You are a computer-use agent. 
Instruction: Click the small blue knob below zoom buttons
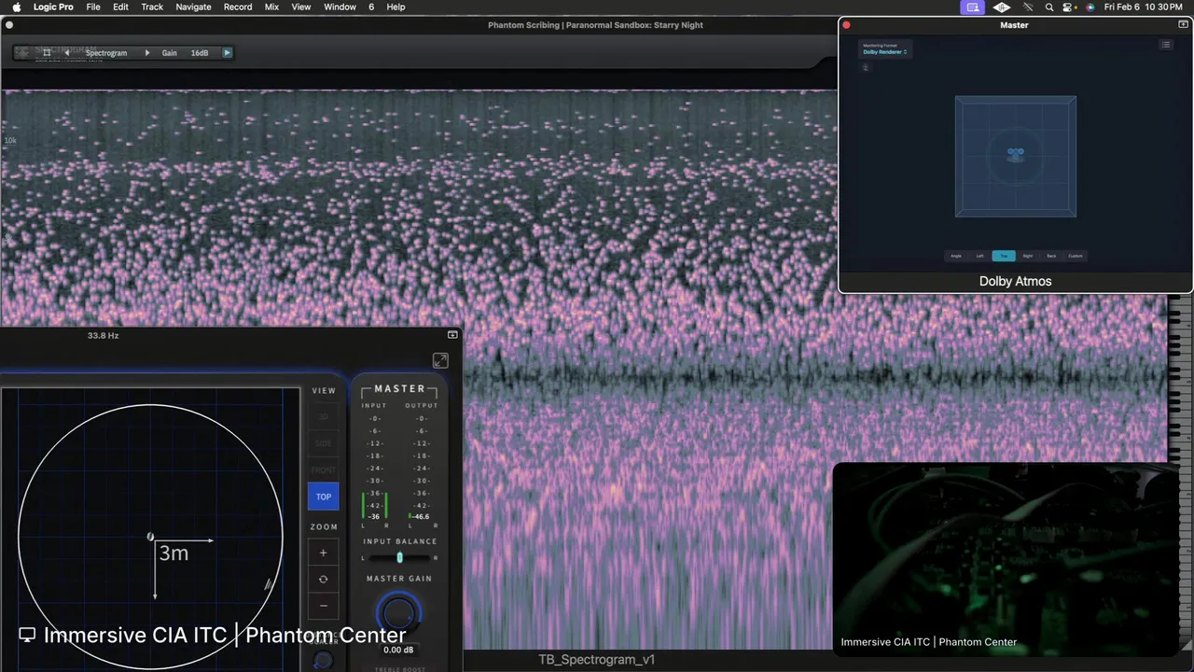pos(323,660)
